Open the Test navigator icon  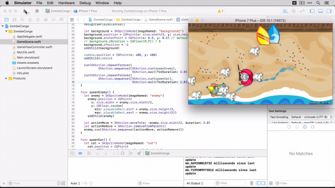click(38, 20)
